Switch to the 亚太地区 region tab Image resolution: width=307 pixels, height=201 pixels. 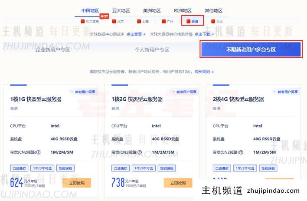click(x=121, y=10)
